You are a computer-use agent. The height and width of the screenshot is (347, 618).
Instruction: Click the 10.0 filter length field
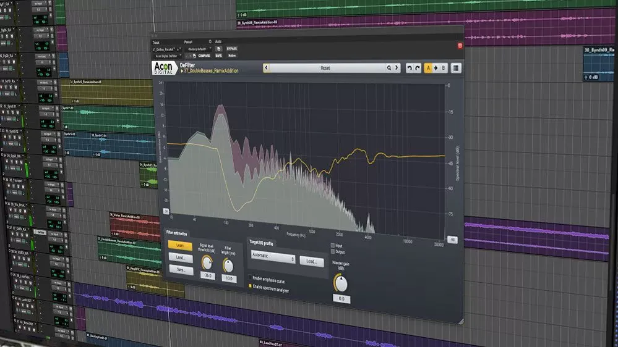[229, 278]
